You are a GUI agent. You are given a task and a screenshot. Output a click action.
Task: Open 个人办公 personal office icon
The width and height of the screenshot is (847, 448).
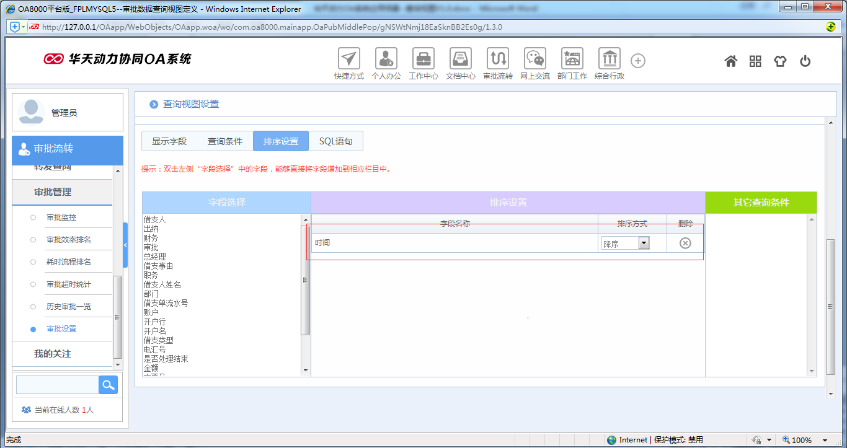[386, 59]
